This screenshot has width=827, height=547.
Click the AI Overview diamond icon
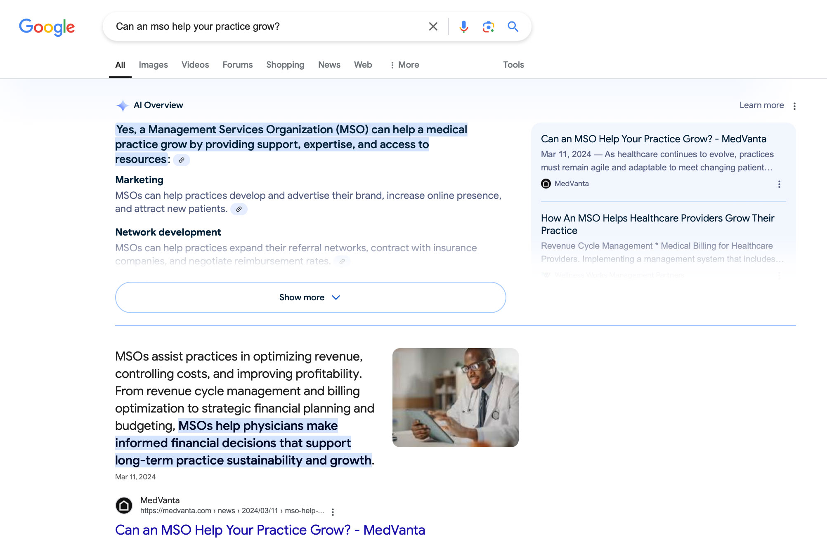122,105
